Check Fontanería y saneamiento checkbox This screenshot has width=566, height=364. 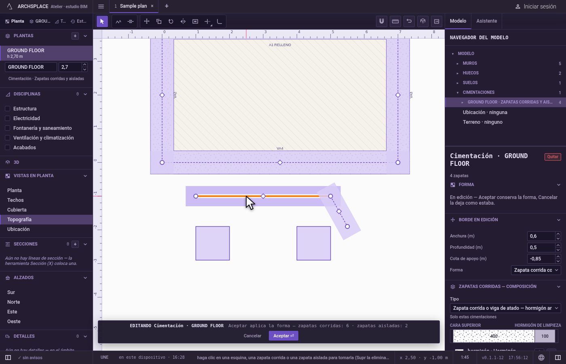click(7, 128)
